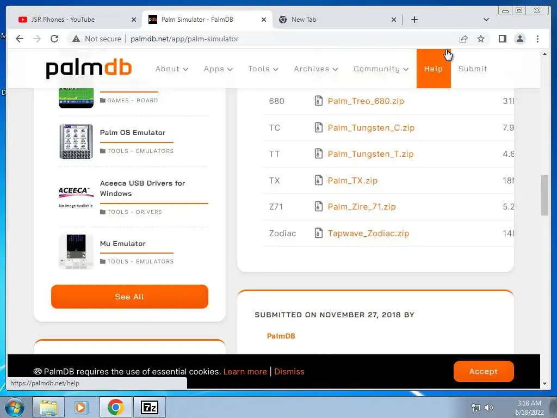Open the browser side panel
The image size is (557, 418).
click(x=502, y=39)
